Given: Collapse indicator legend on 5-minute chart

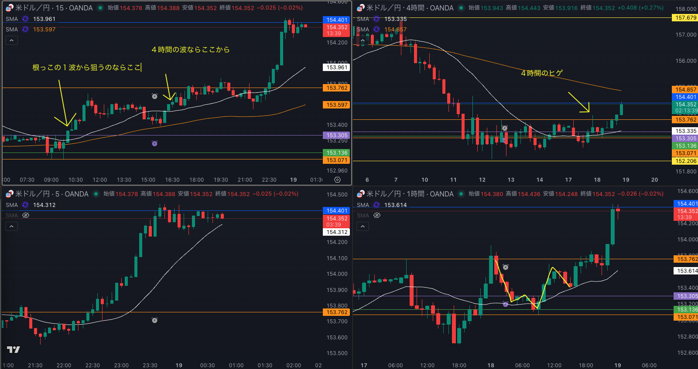Looking at the screenshot, I should 11,227.
